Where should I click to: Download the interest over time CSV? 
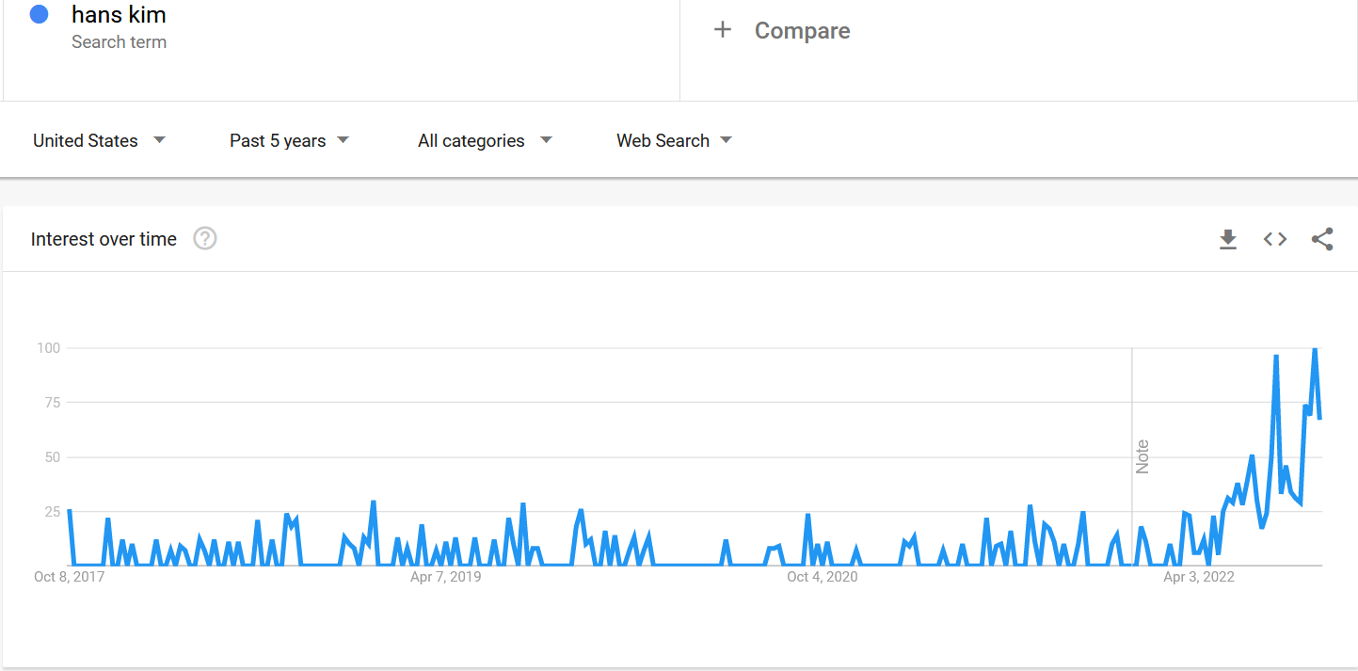pos(1228,240)
